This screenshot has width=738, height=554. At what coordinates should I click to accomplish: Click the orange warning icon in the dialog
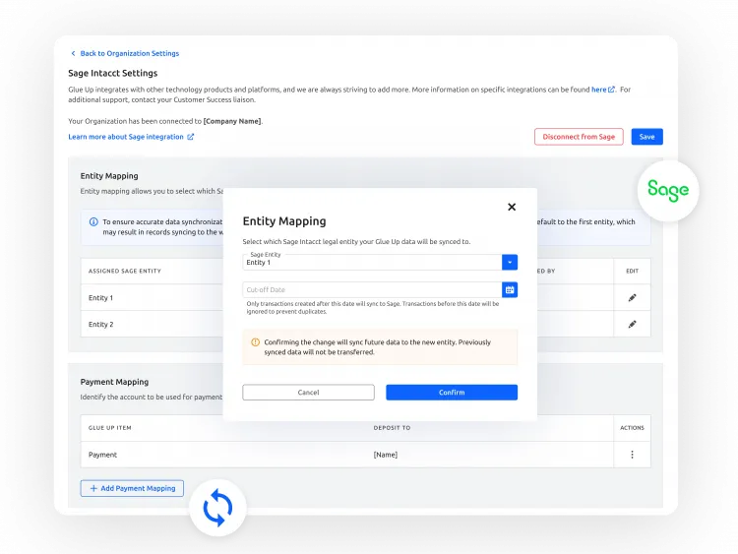(x=255, y=342)
